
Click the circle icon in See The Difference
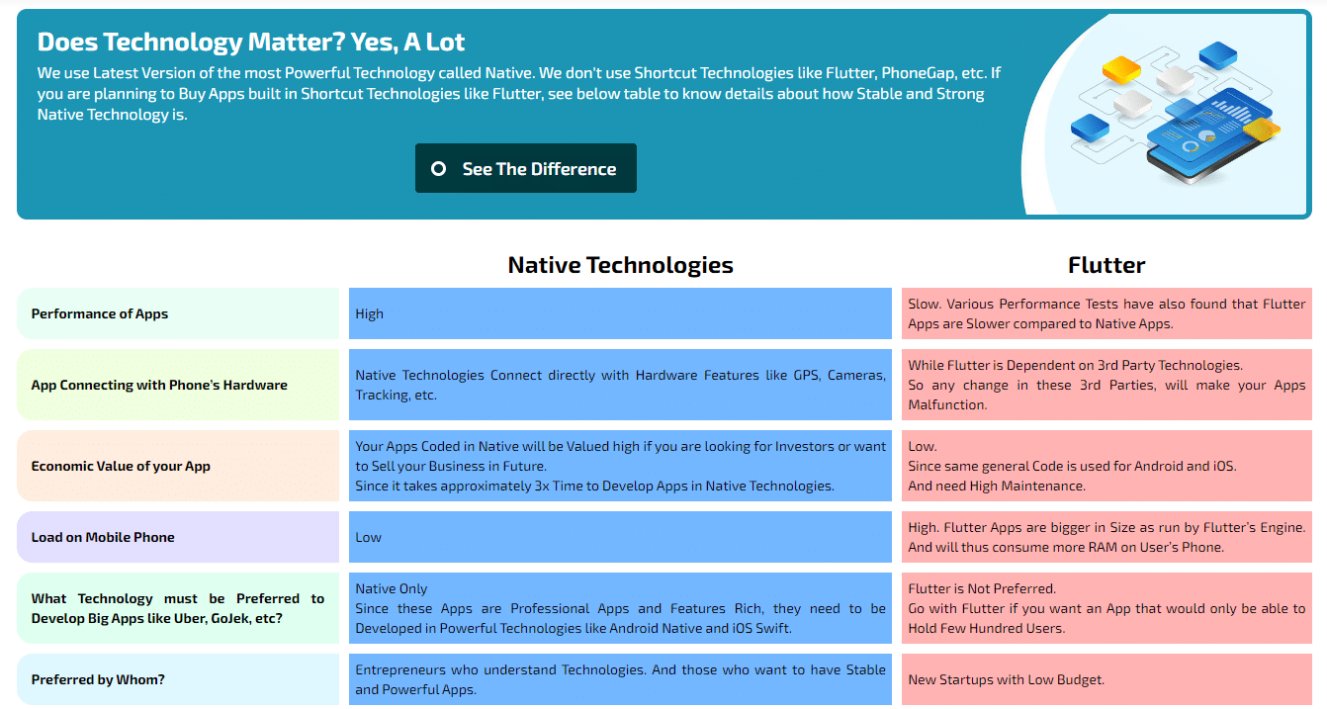click(438, 169)
